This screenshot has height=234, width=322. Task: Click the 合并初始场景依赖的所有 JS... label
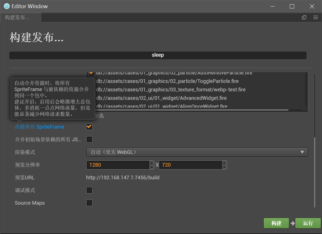[48, 140]
